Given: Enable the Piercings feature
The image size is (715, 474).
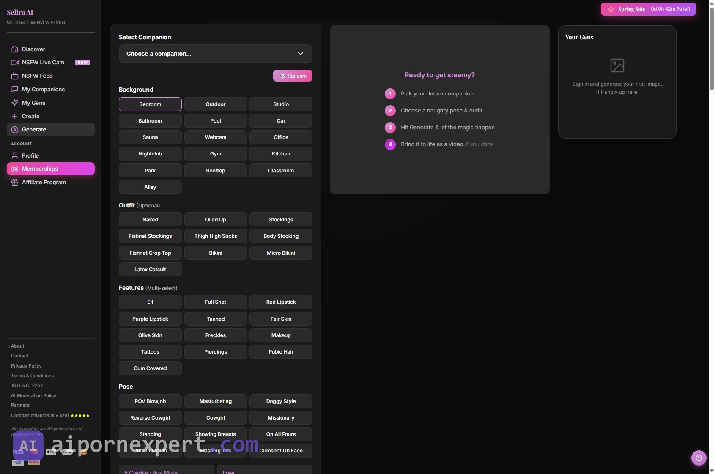Looking at the screenshot, I should click(216, 352).
